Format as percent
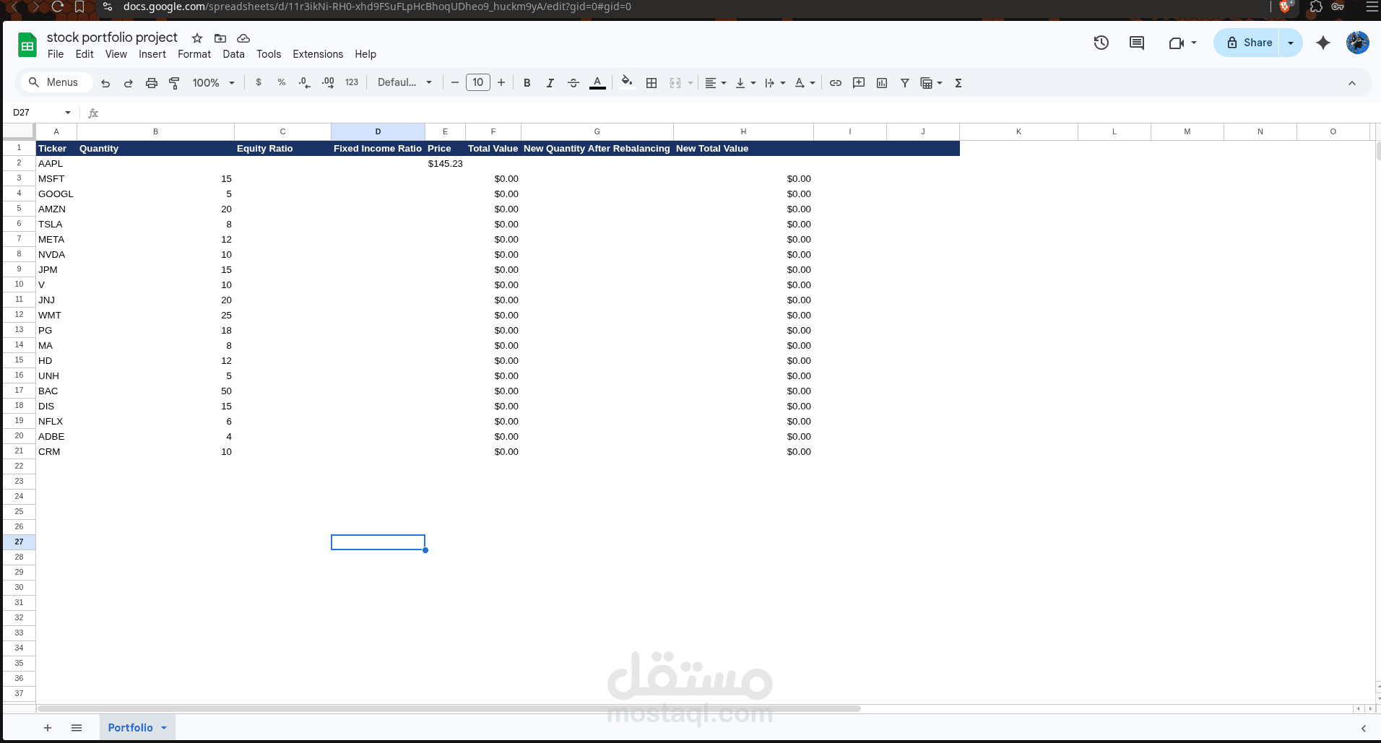 (282, 83)
